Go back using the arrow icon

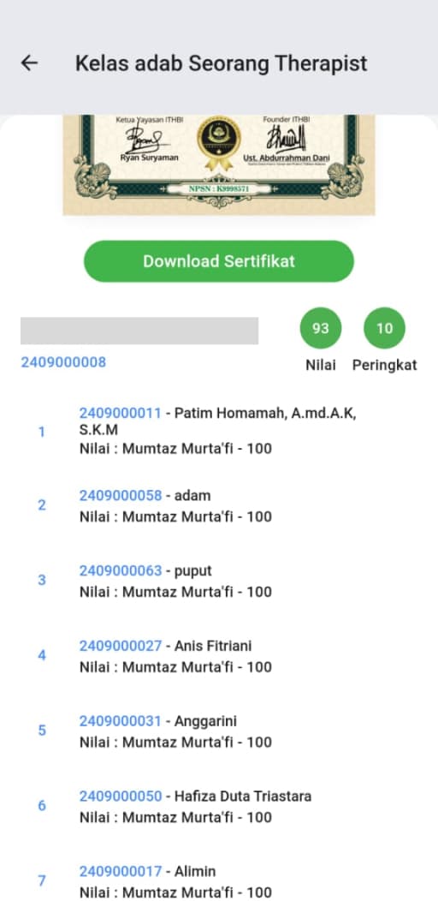point(29,63)
